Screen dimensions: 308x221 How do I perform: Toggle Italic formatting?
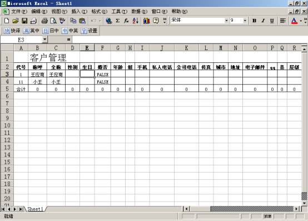click(x=263, y=21)
